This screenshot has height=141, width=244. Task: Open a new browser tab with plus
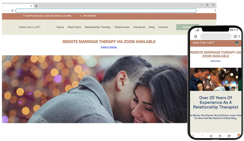pos(36,6)
